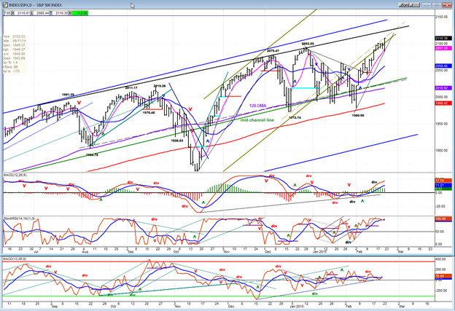Click the 1950.00 price axis label
The height and width of the screenshot is (311, 455).
click(441, 124)
